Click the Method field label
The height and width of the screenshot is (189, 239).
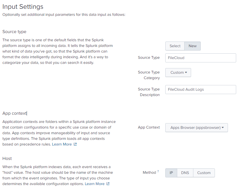[x=149, y=173]
